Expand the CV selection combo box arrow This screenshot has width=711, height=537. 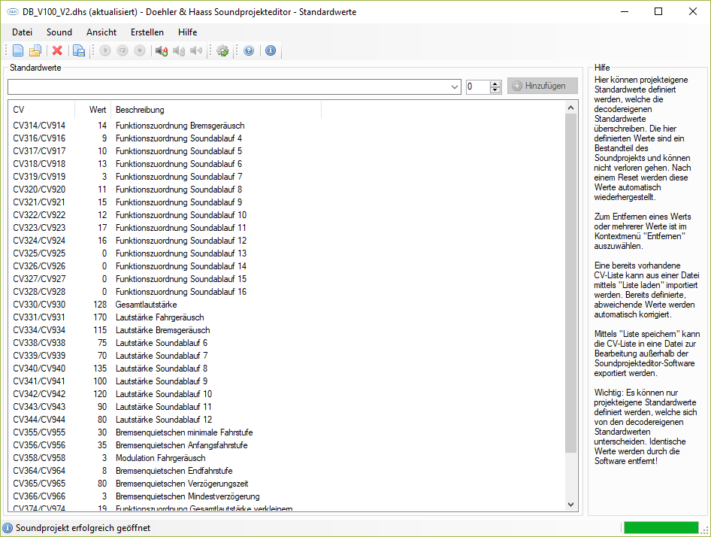point(455,86)
